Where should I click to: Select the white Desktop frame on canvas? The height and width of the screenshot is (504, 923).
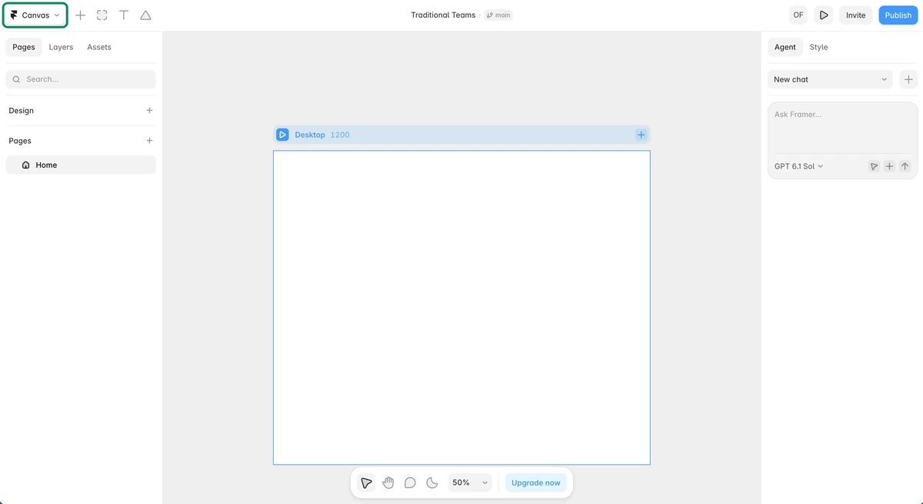tap(461, 308)
